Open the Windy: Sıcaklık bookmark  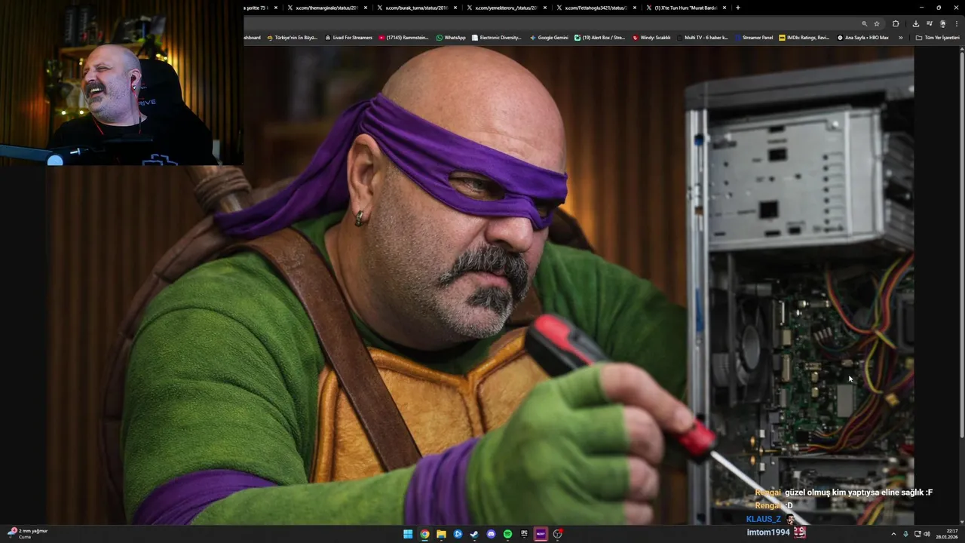(651, 37)
